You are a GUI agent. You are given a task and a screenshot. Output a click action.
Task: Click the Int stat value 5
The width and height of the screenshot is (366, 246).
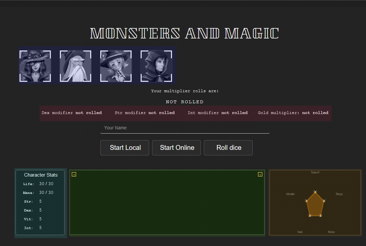click(x=40, y=227)
